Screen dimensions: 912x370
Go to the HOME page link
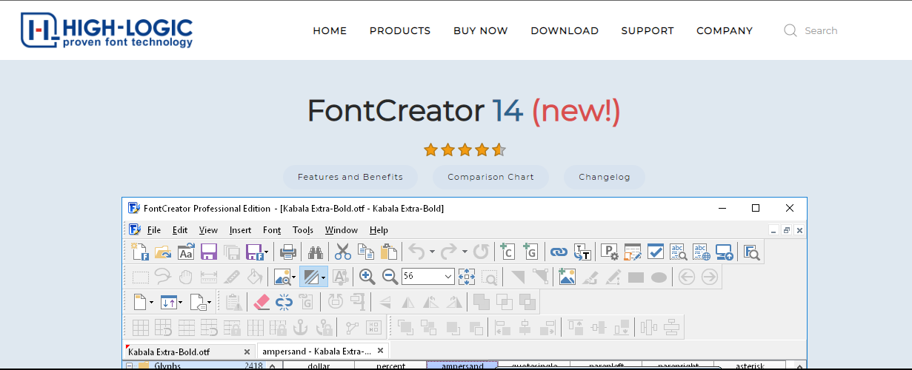pos(330,30)
